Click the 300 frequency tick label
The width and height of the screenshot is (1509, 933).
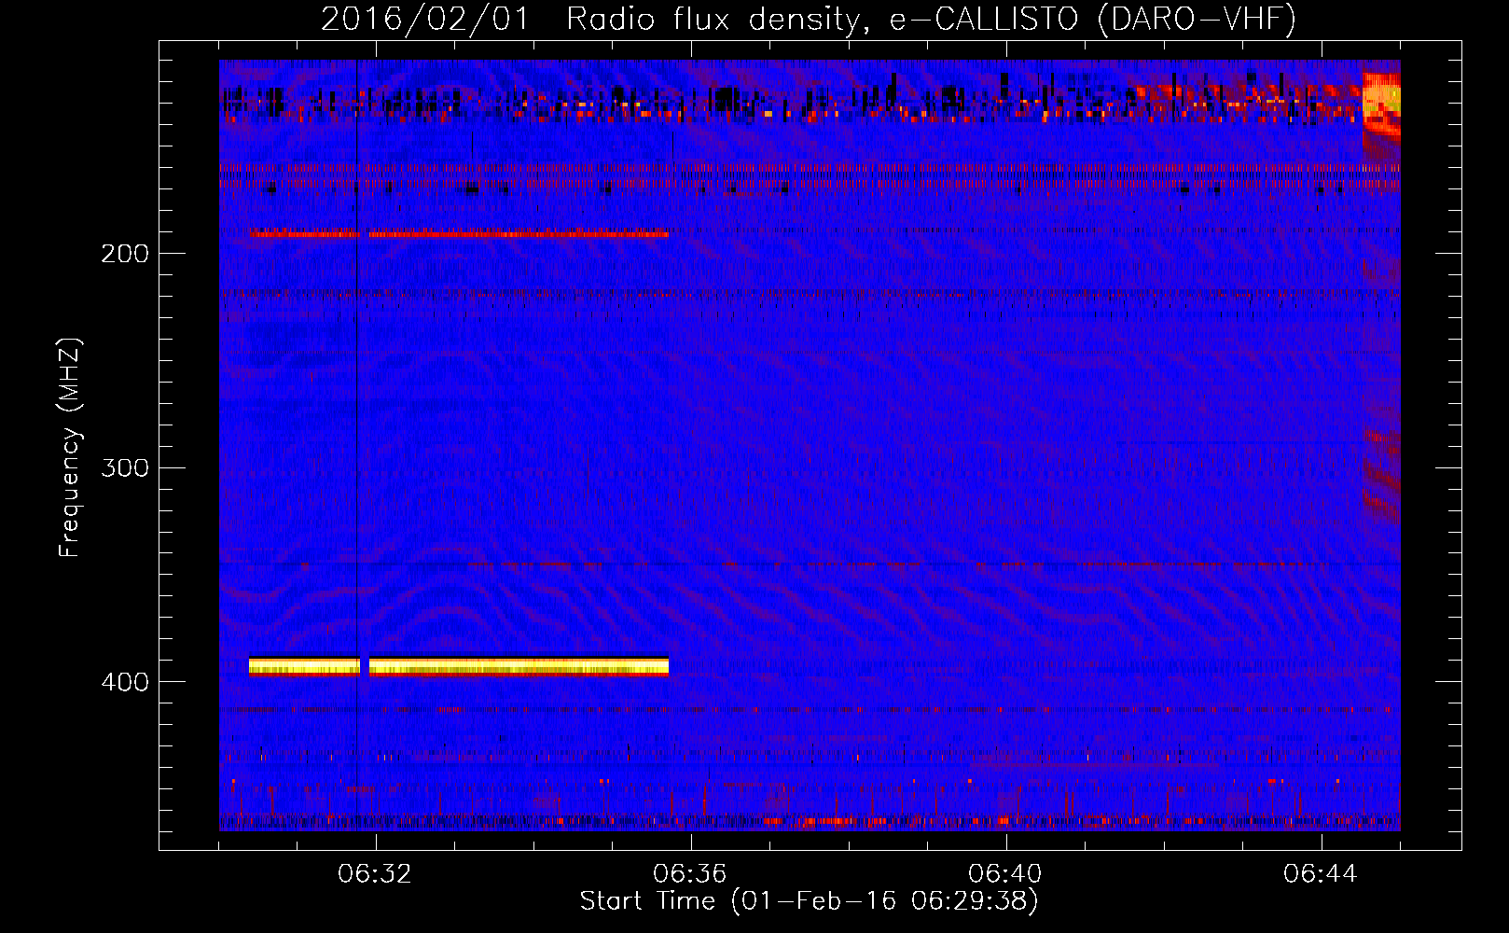click(124, 467)
